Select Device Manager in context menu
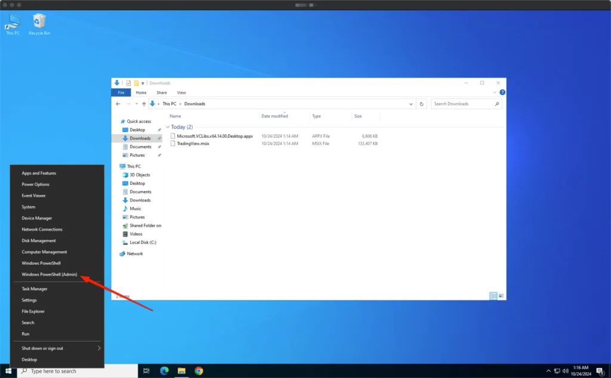The height and width of the screenshot is (378, 611). point(37,218)
